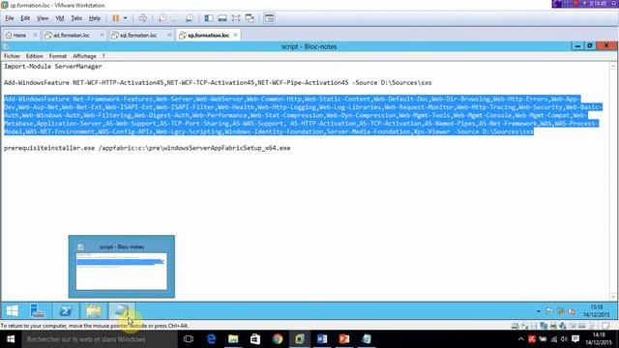Toggle the thumbnail bar view icon
The height and width of the screenshot is (348, 619).
(222, 18)
